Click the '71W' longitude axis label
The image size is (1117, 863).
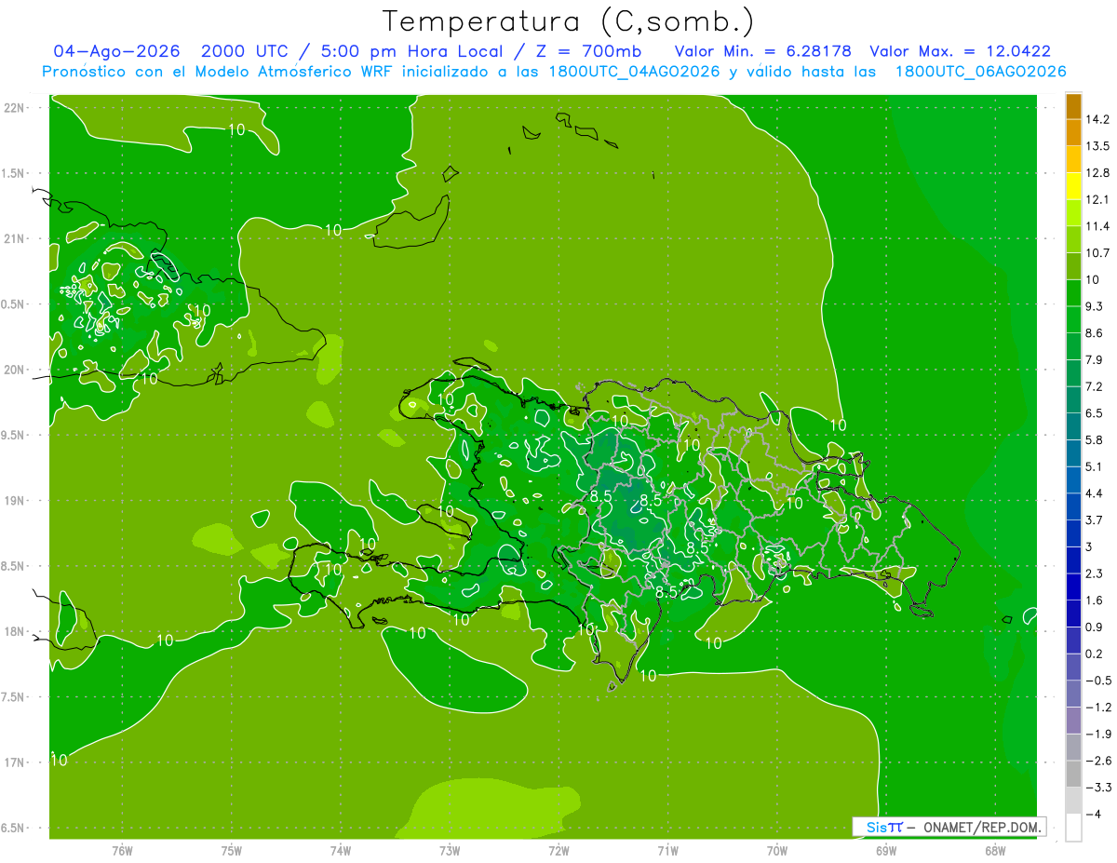click(667, 851)
